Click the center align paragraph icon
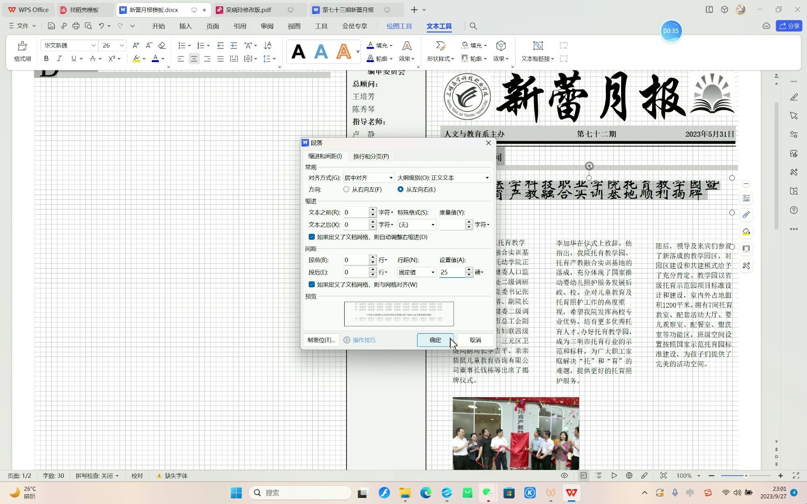Viewport: 807px width, 504px height. (194, 58)
